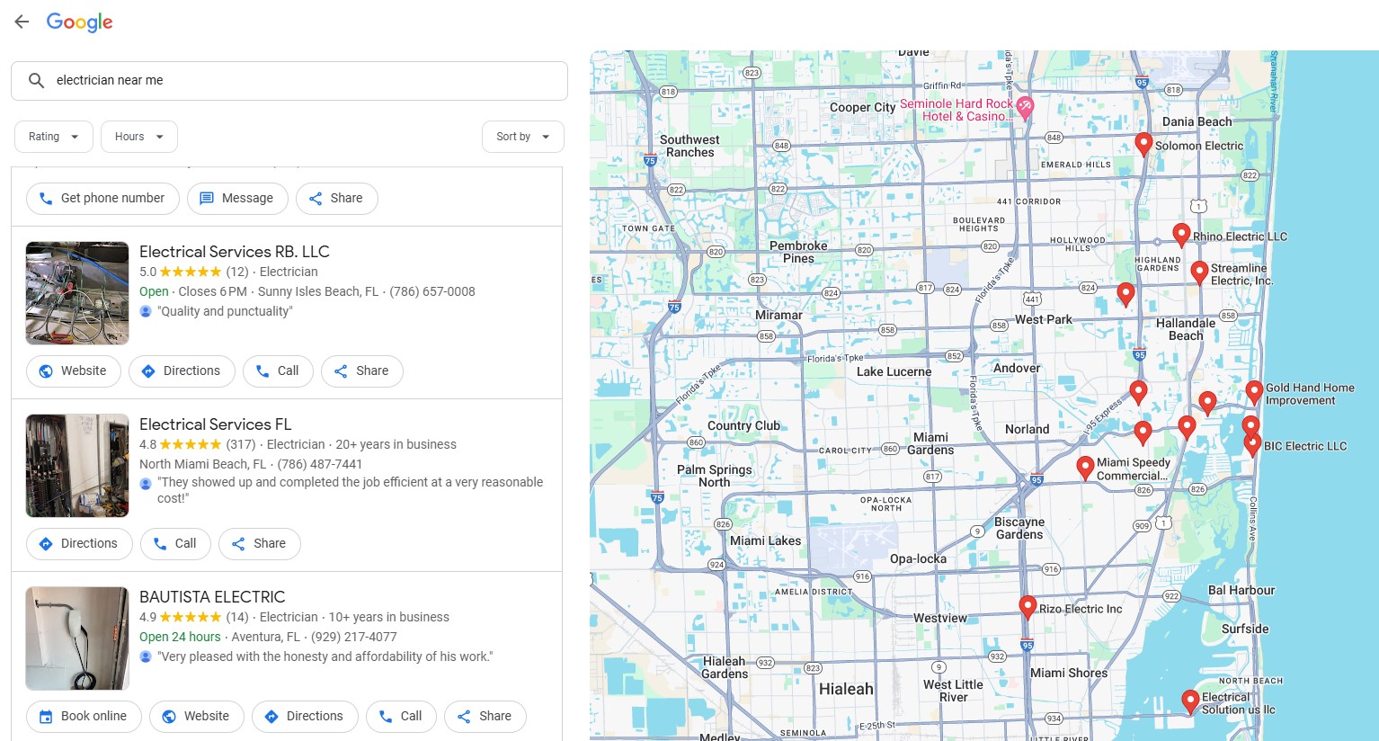The width and height of the screenshot is (1379, 741).
Task: Call BAUTISTA ELECTRIC
Action: click(x=401, y=717)
